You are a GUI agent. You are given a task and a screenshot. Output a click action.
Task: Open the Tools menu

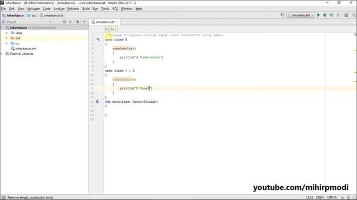(105, 9)
